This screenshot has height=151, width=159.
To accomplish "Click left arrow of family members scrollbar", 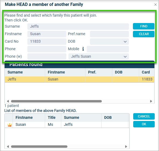I will [8, 146].
